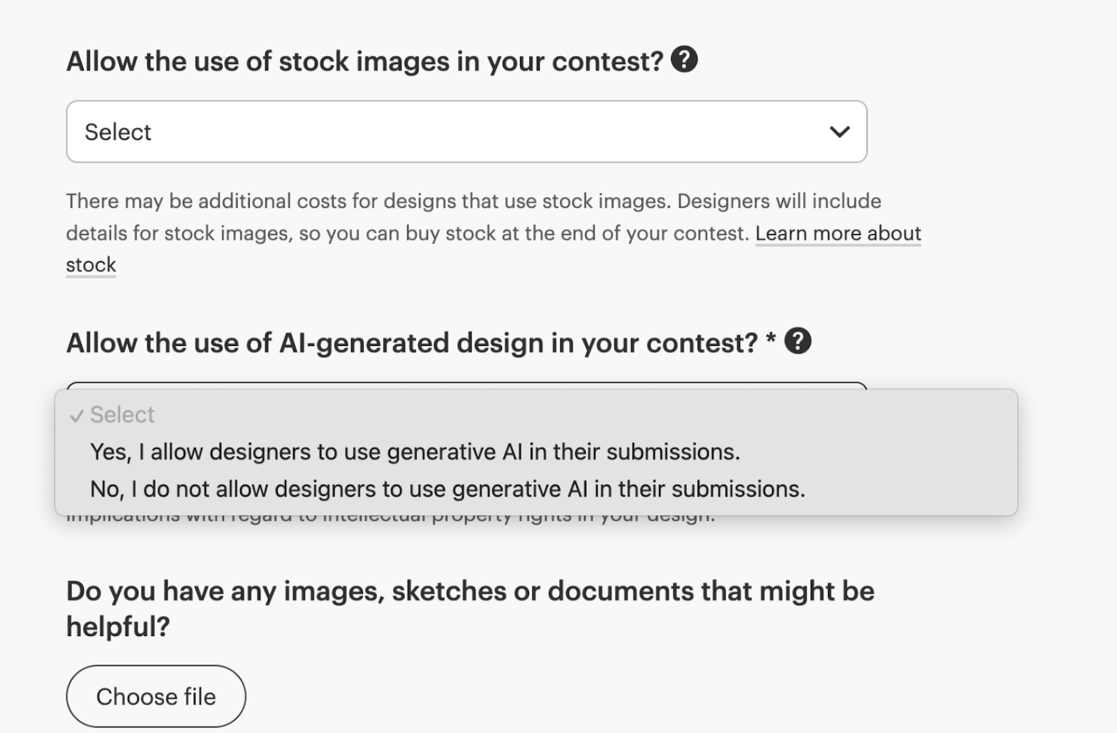
Task: Click the hidden intellectual property text below the list
Action: 391,519
